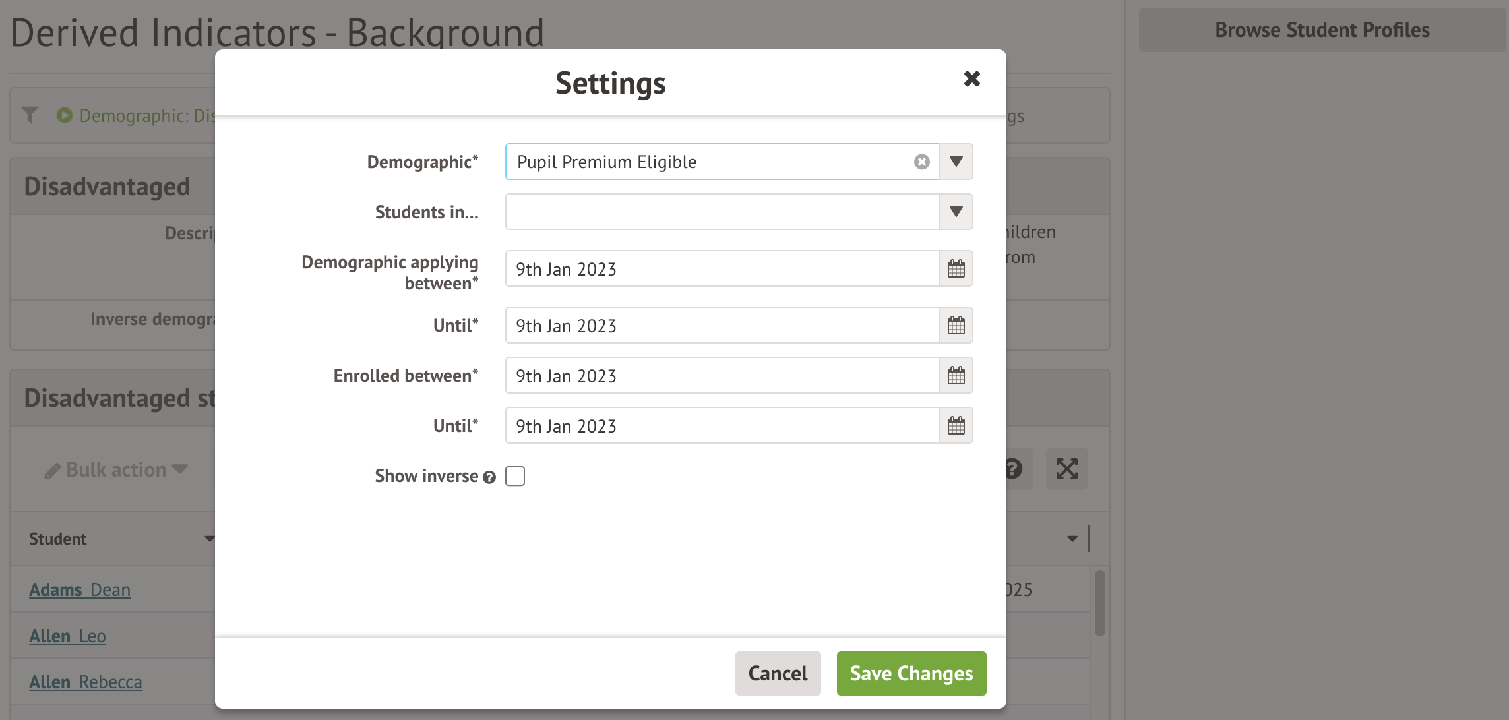Viewport: 1509px width, 720px height.
Task: Open Browse Student Profiles
Action: (1322, 30)
